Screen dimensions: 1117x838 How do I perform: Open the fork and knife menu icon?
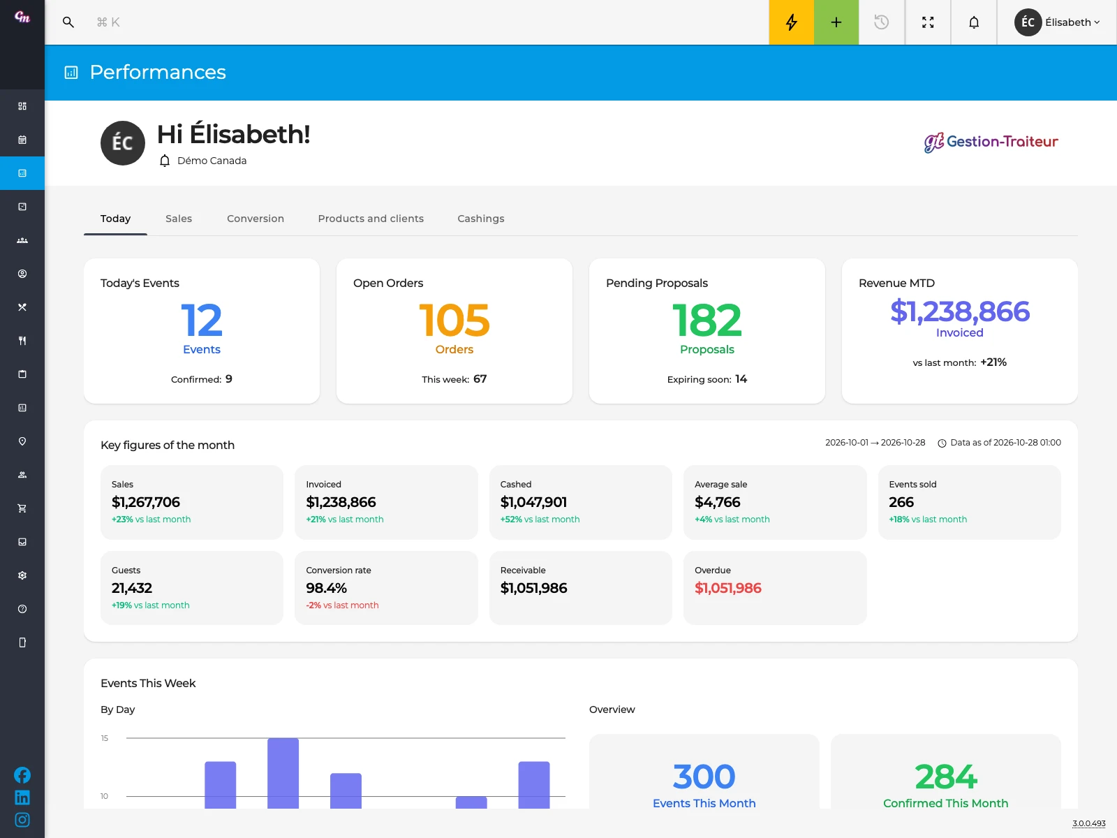pyautogui.click(x=22, y=341)
